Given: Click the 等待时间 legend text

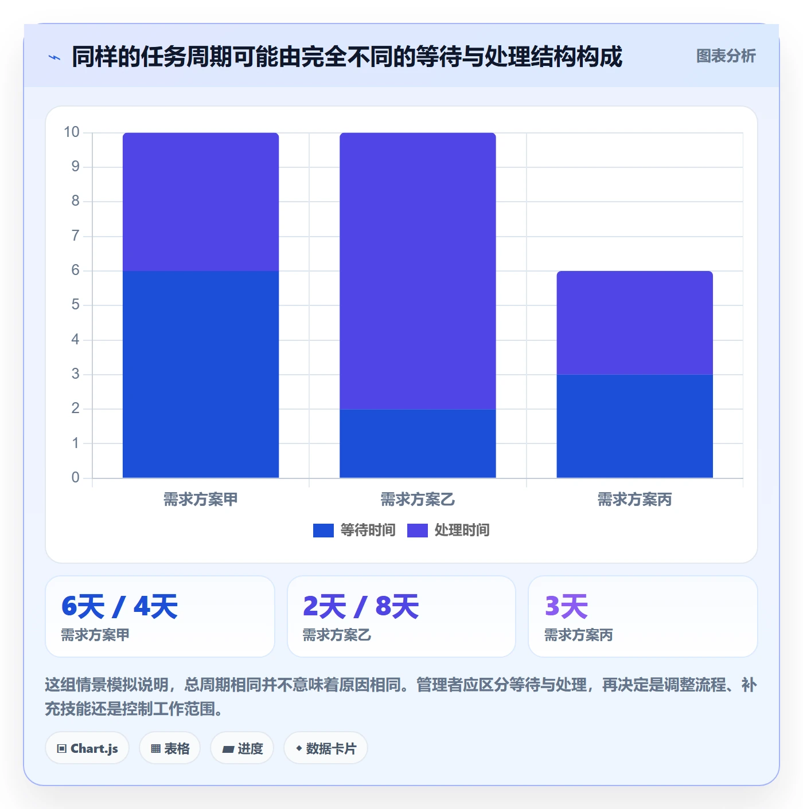Looking at the screenshot, I should 368,531.
